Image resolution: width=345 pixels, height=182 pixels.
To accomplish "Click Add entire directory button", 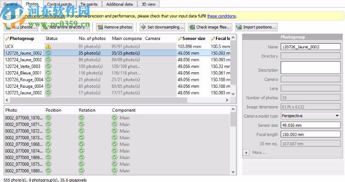I will pos(66,27).
